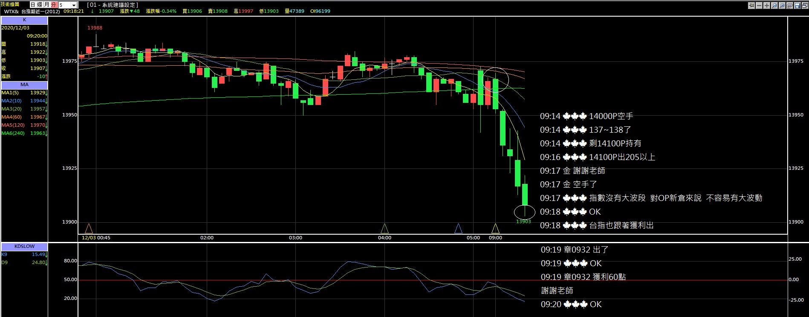Click the 賣13908 ask quote

pyautogui.click(x=218, y=11)
